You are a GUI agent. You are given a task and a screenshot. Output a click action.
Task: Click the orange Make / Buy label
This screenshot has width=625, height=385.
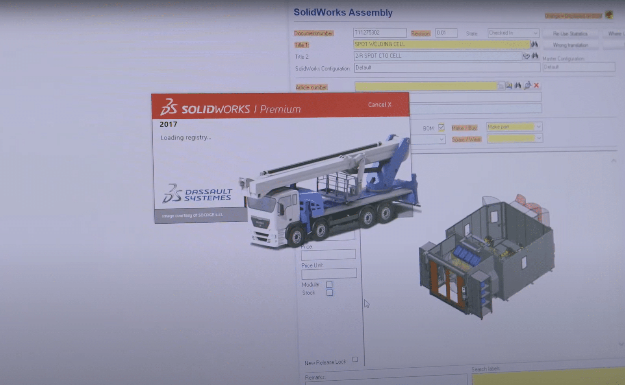point(464,128)
